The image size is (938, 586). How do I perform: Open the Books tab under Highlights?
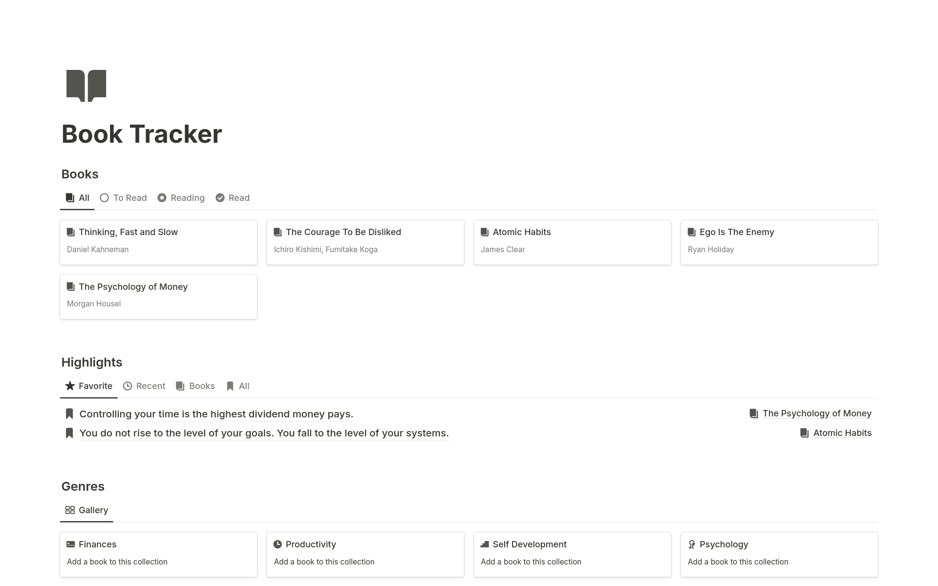(195, 386)
